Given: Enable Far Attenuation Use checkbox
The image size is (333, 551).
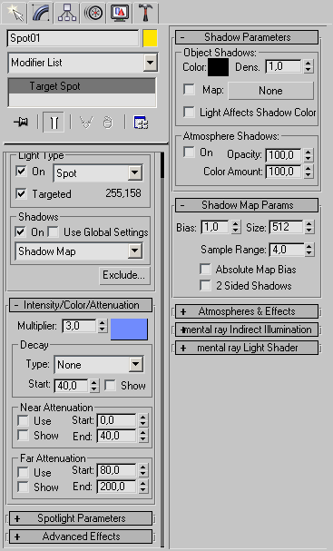Looking at the screenshot, I should click(x=23, y=472).
